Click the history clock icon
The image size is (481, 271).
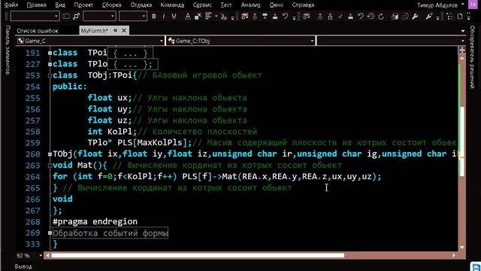pyautogui.click(x=371, y=17)
